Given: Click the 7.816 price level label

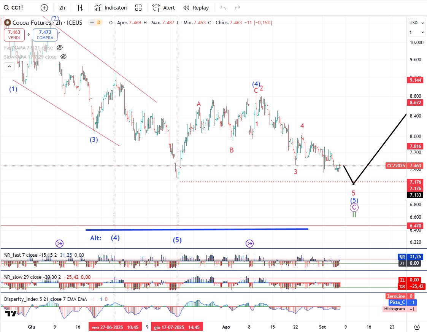Looking at the screenshot, I should pos(415,146).
